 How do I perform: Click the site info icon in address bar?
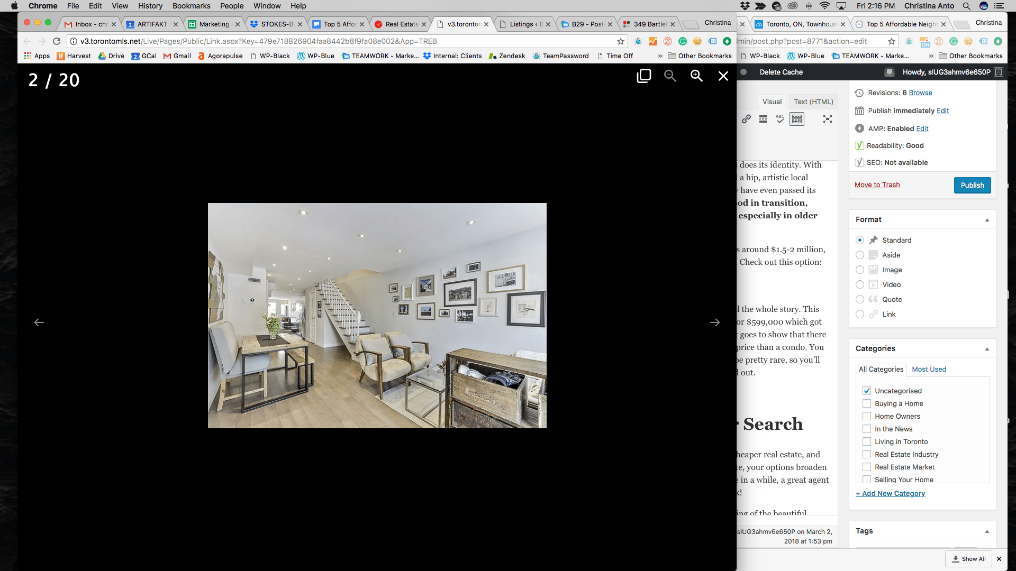74,41
